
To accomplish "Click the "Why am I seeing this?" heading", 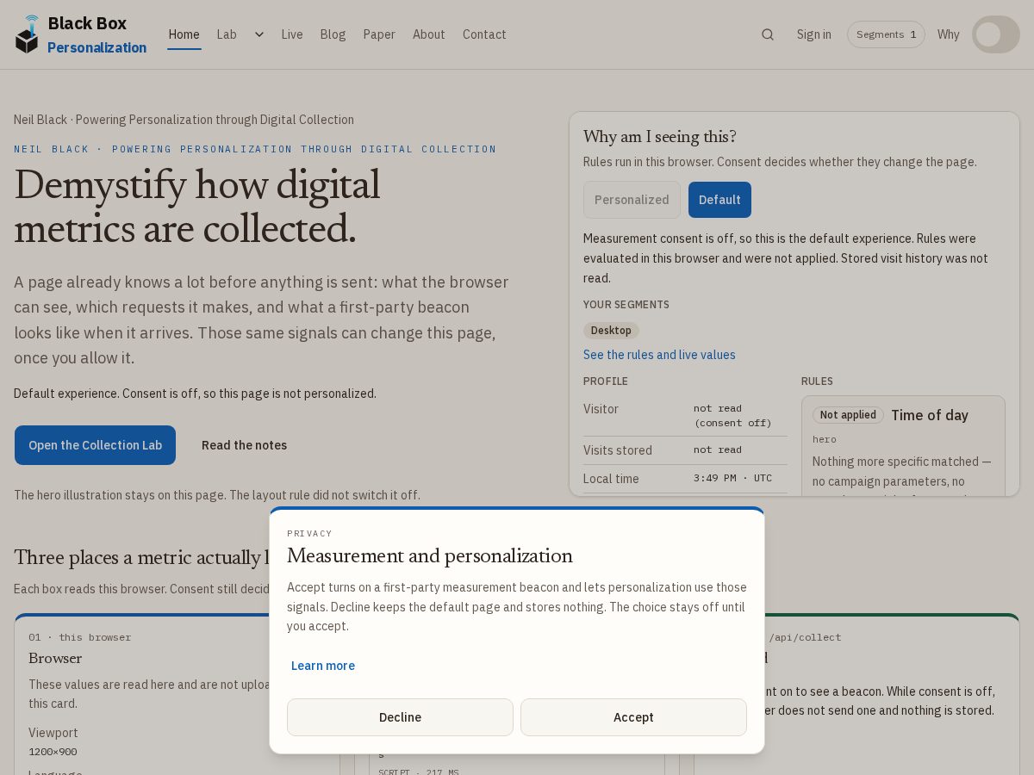I will point(660,137).
